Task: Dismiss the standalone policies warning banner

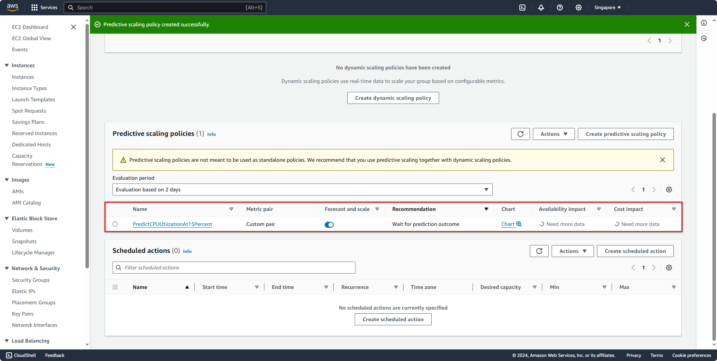Action: tap(662, 160)
